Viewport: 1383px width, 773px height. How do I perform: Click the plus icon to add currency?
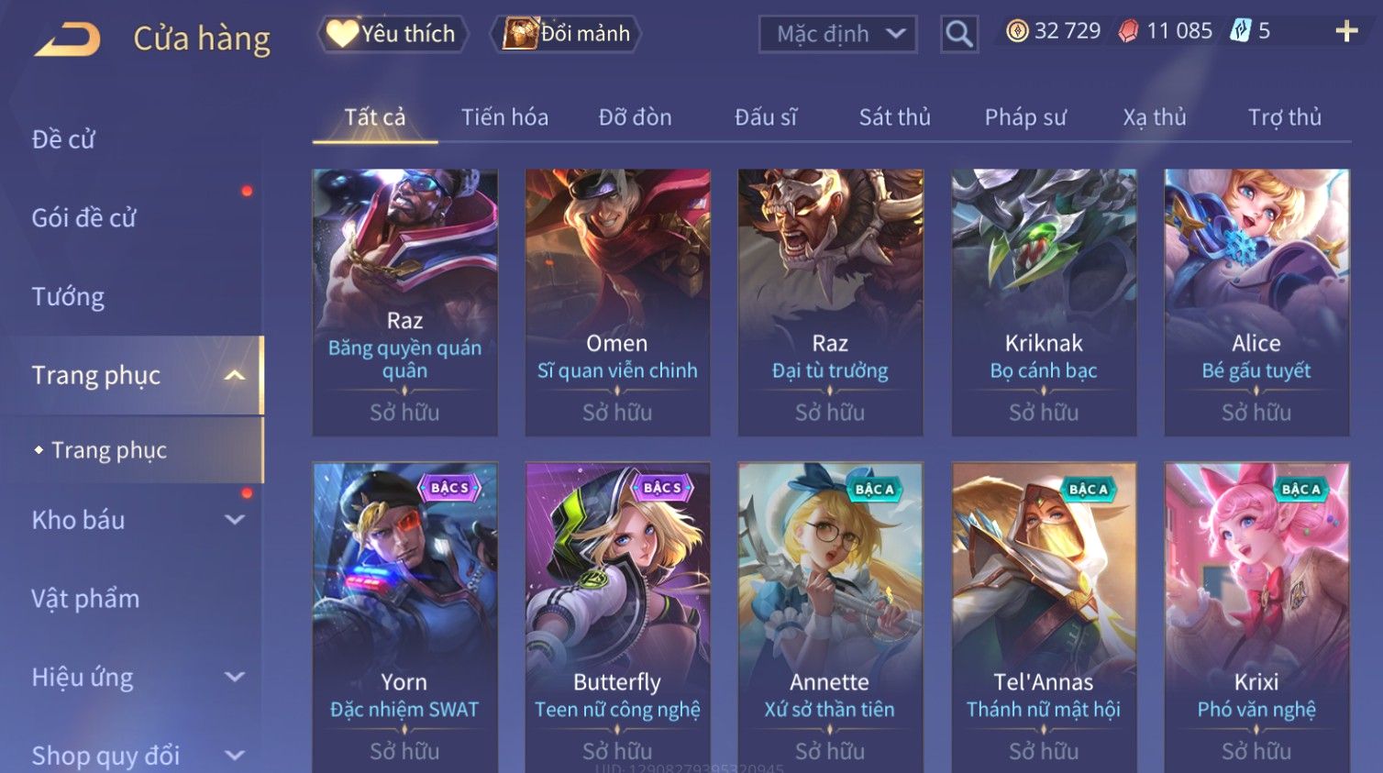pos(1346,31)
